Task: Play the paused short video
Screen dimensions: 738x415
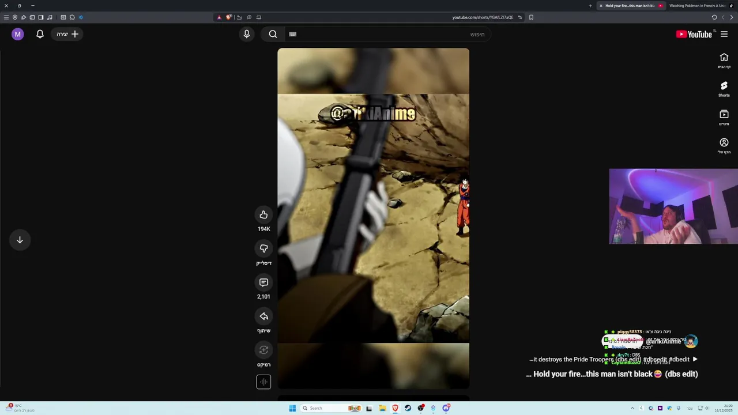Action: (x=373, y=218)
